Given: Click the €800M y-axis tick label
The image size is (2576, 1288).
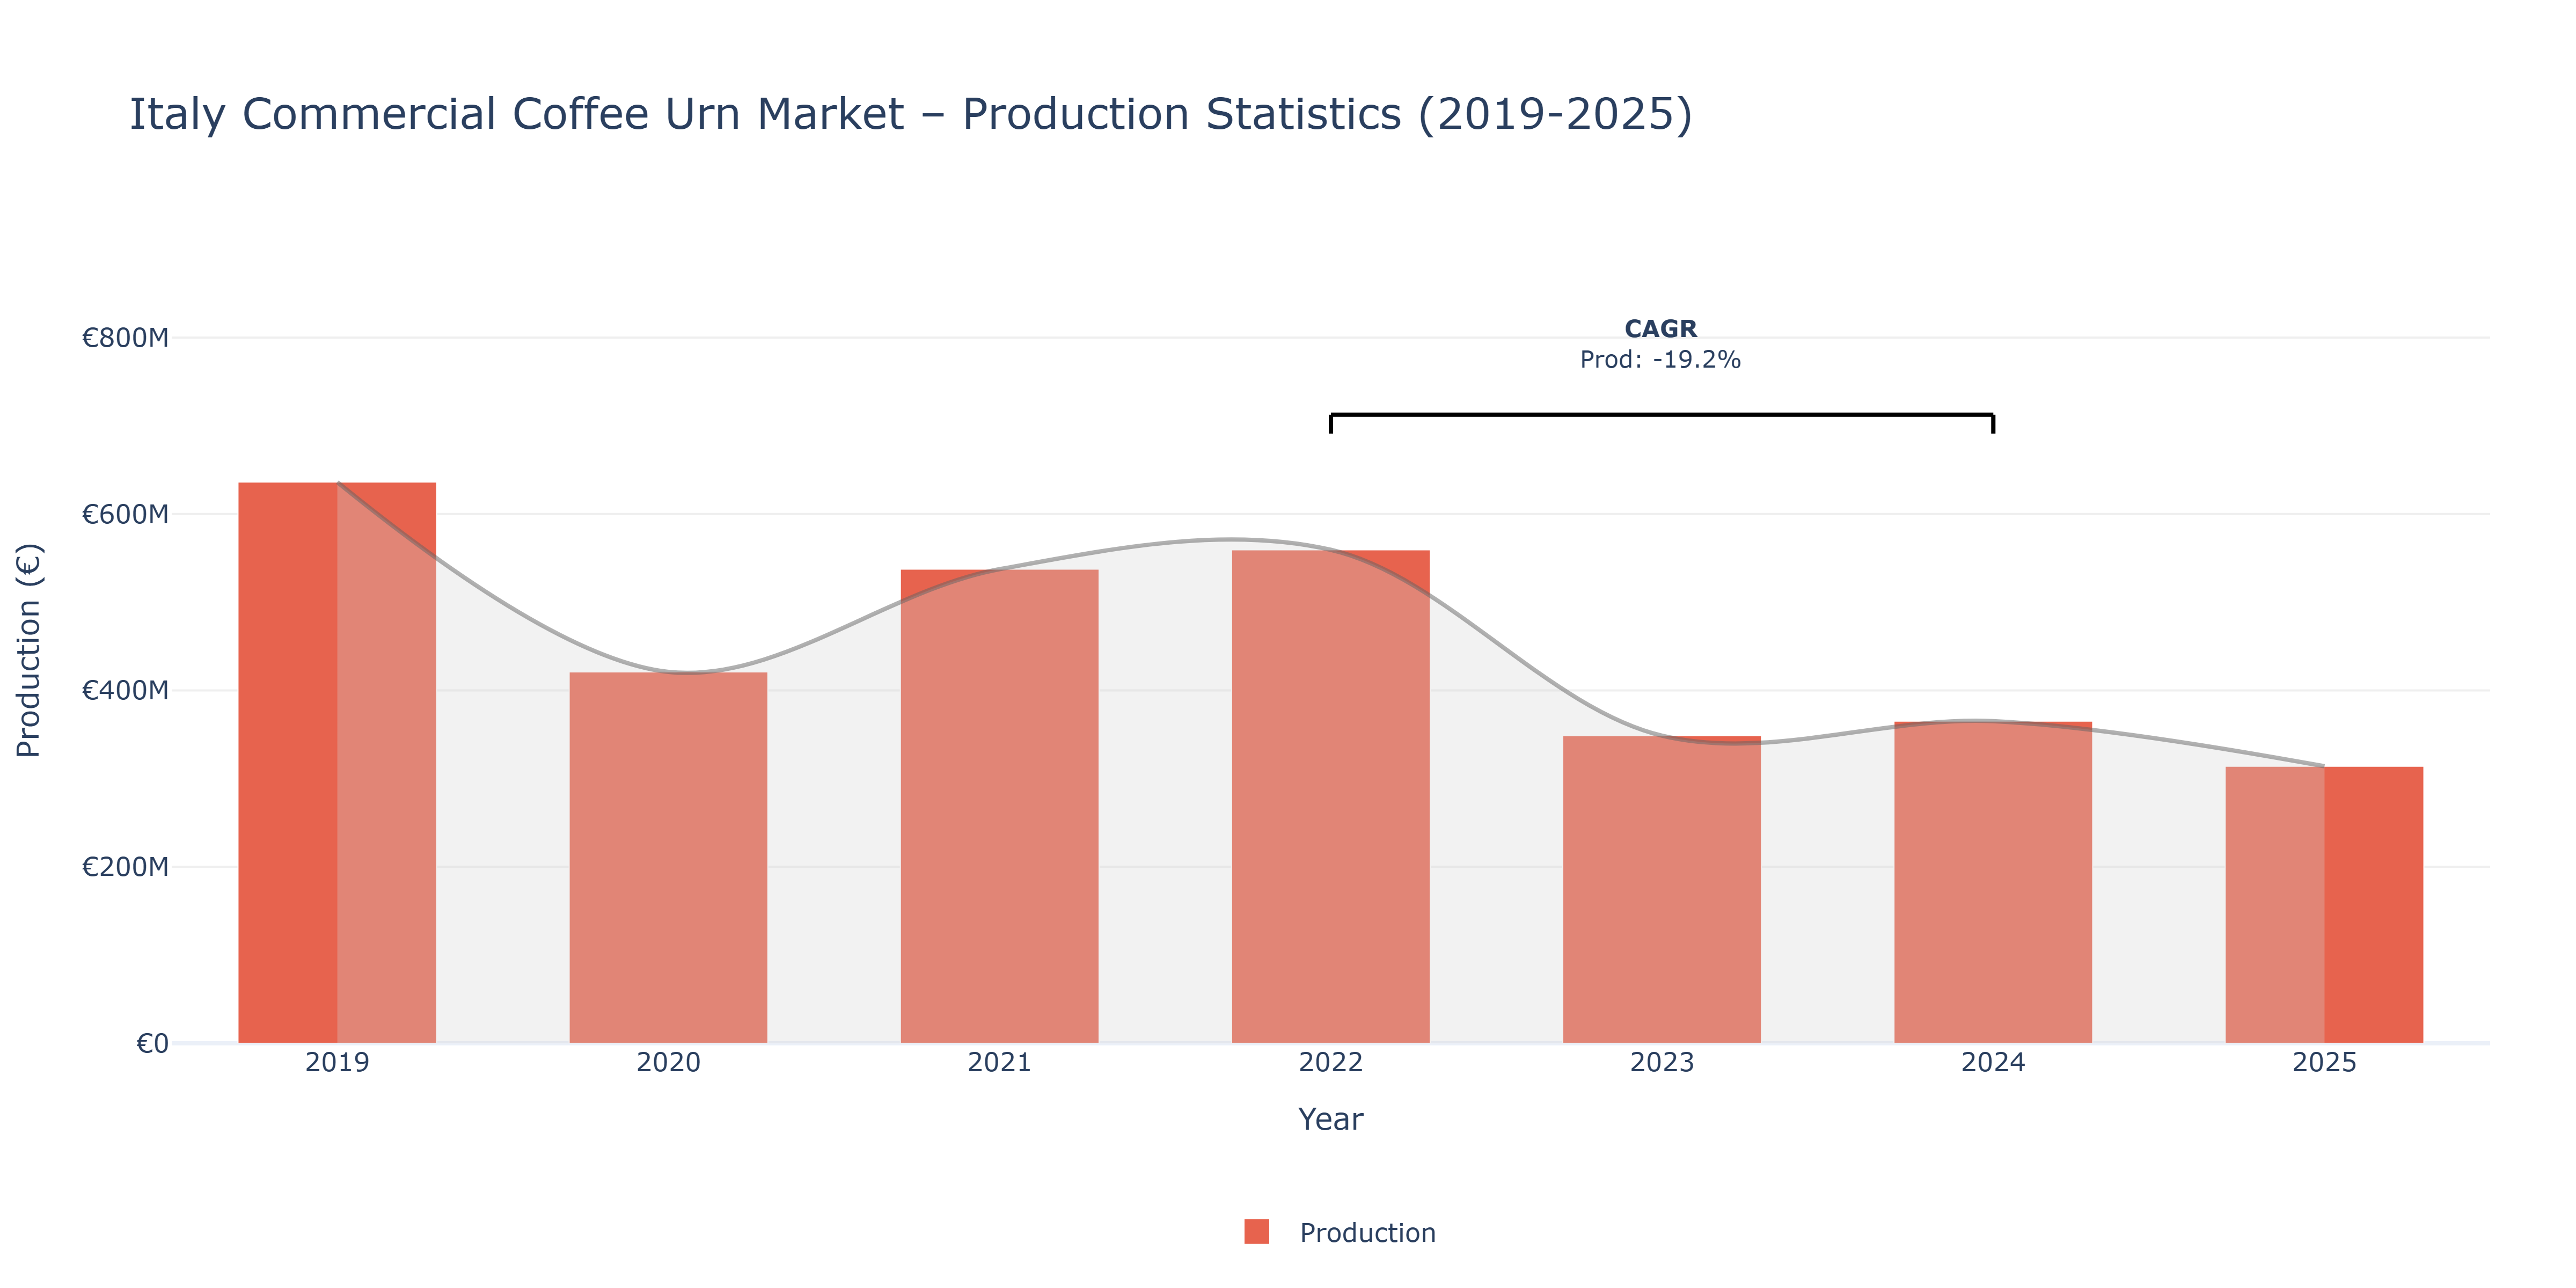Looking at the screenshot, I should point(125,338).
